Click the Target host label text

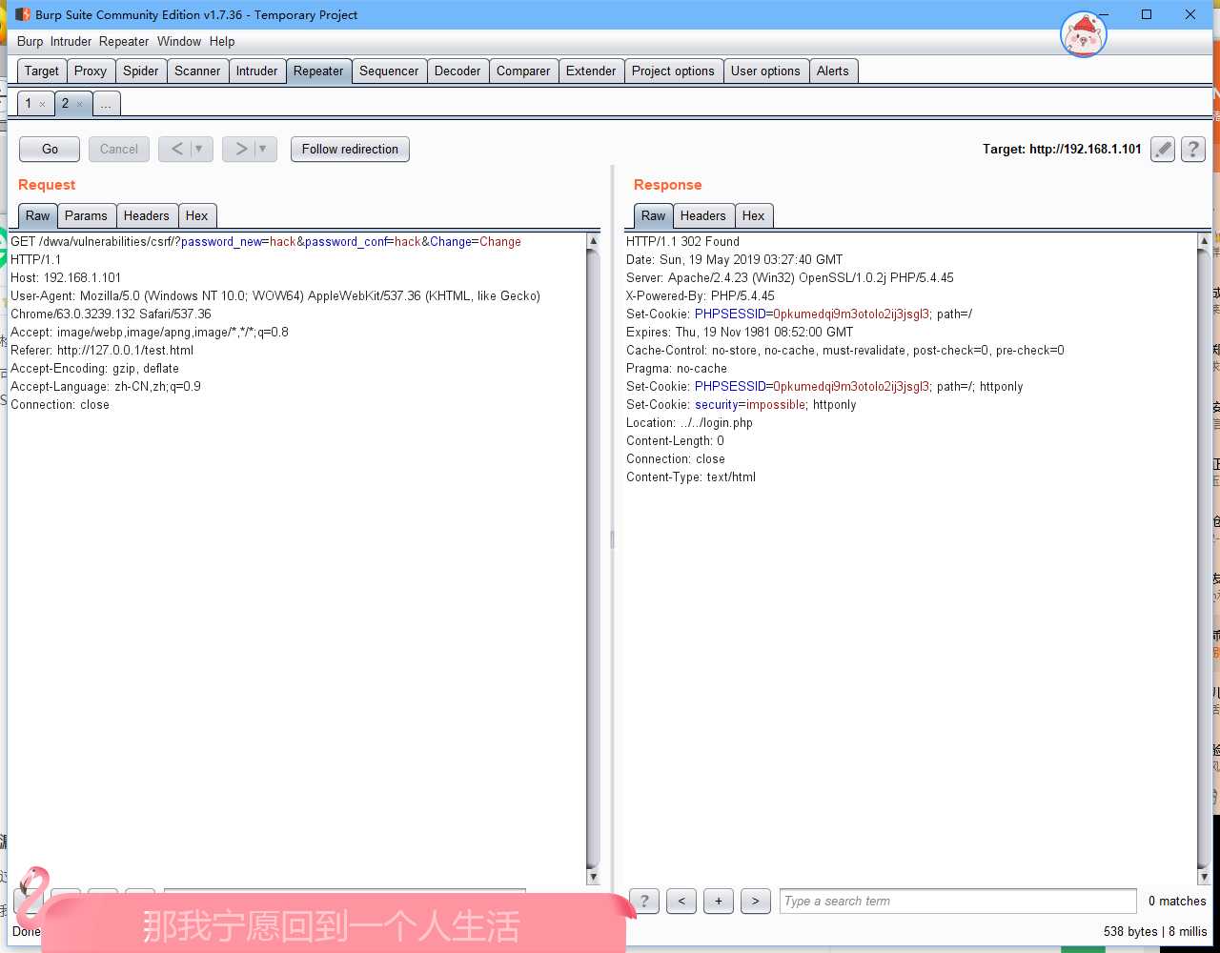click(x=1062, y=149)
